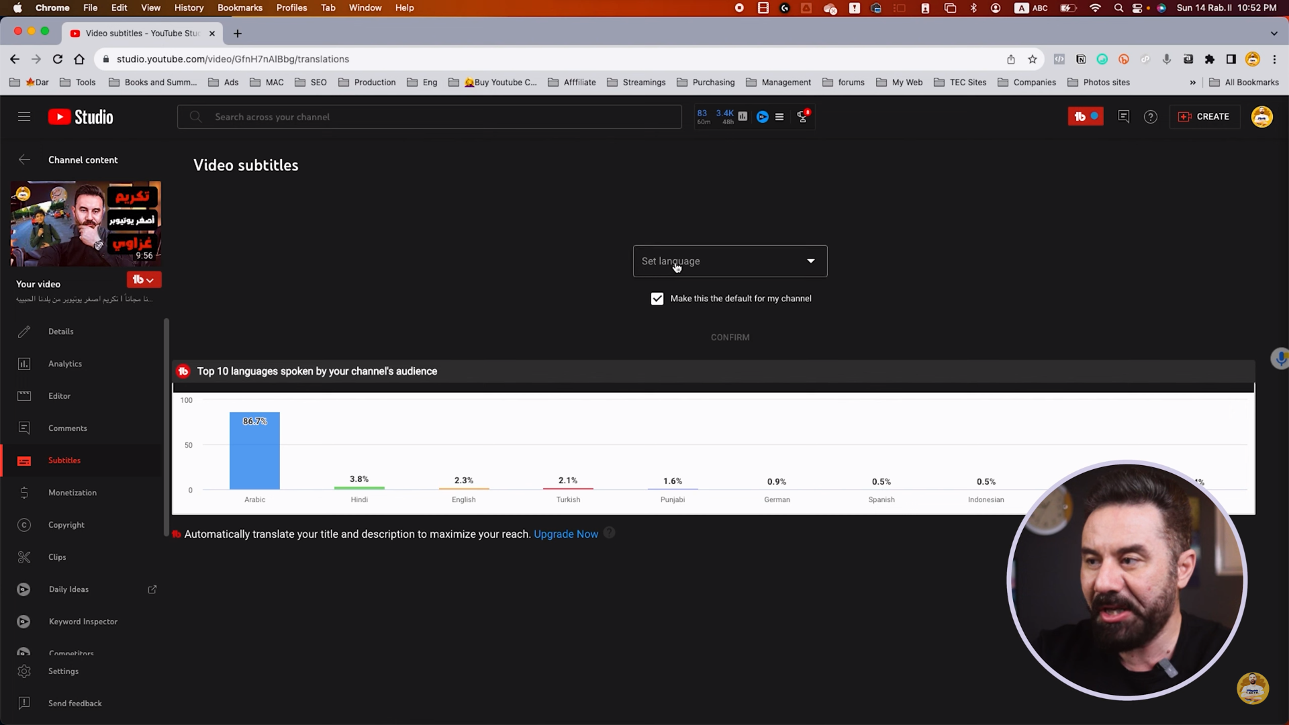
Task: Click the Upgrade Now link
Action: [x=565, y=534]
